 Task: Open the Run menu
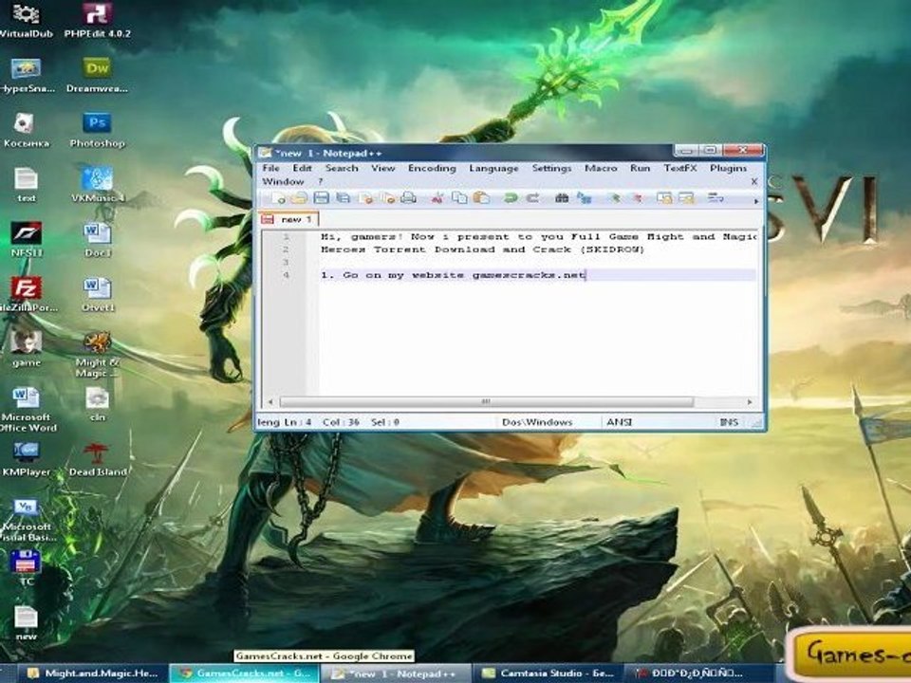click(640, 168)
